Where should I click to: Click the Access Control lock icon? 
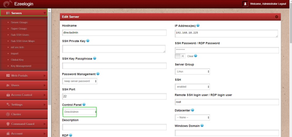click(8, 95)
